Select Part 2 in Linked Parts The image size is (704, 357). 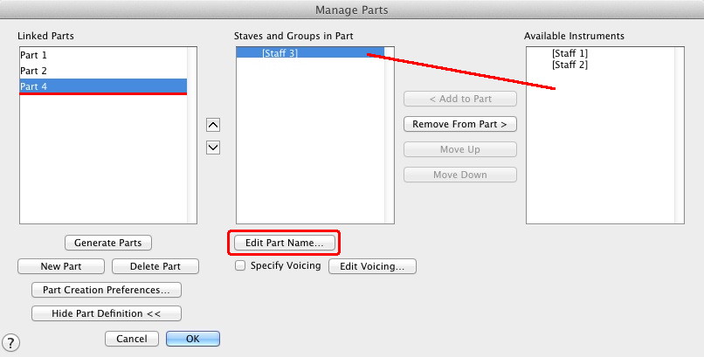click(33, 71)
